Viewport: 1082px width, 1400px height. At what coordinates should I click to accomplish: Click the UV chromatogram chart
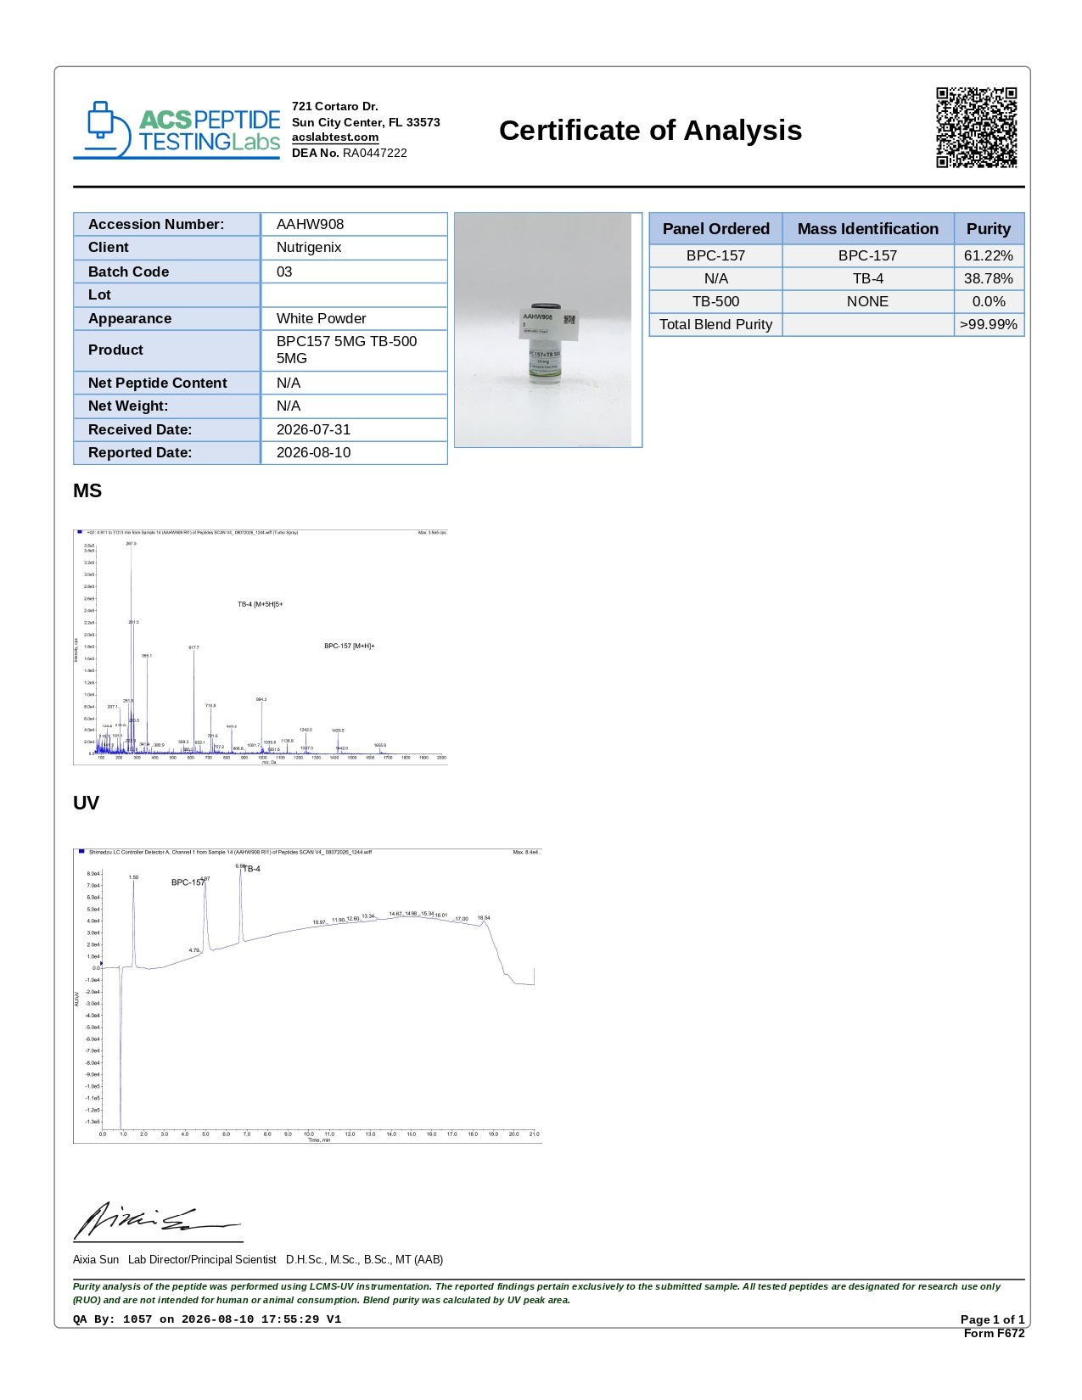click(307, 995)
